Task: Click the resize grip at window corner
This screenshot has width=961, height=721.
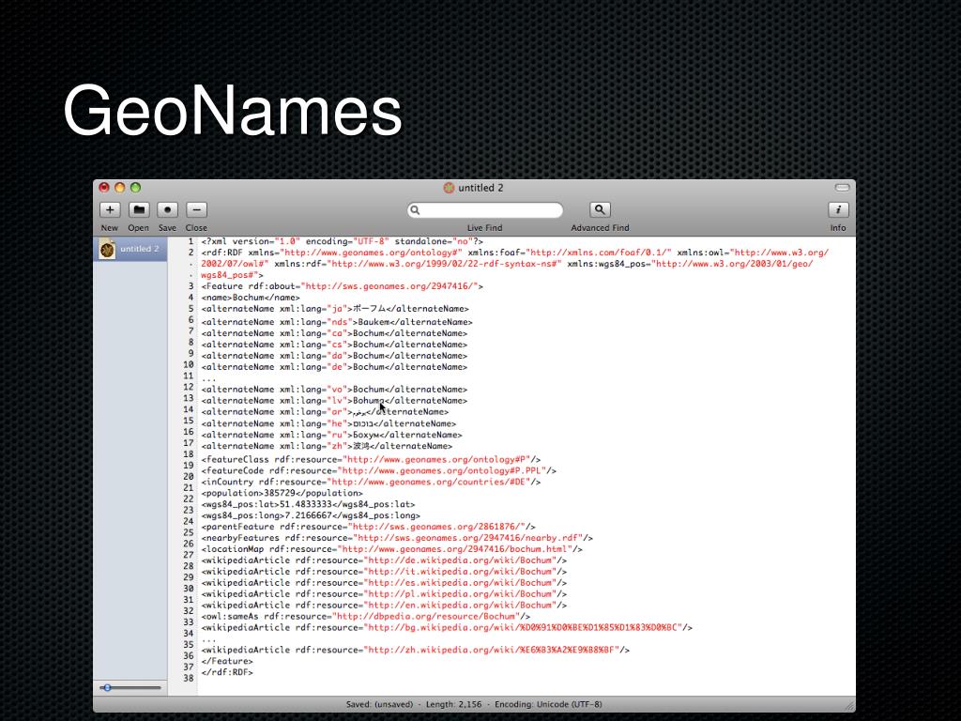Action: (849, 706)
